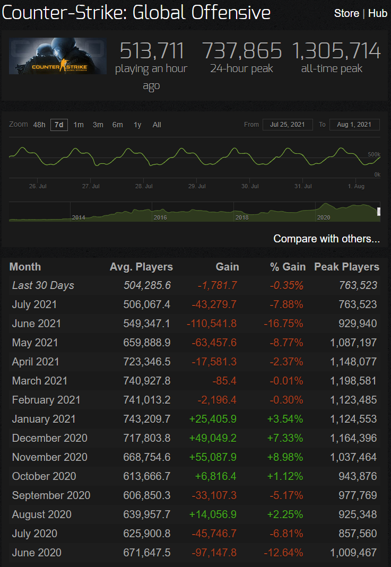Select the February 2021 row label
391x567 pixels.
click(x=46, y=400)
